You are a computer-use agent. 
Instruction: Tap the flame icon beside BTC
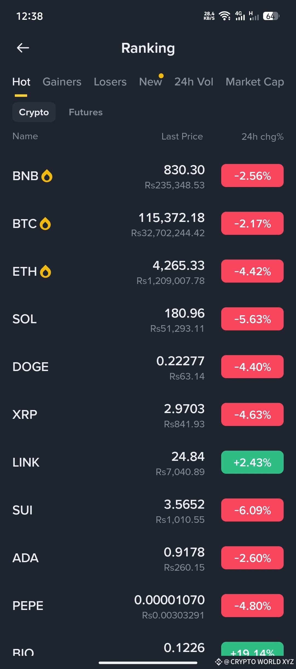45,224
